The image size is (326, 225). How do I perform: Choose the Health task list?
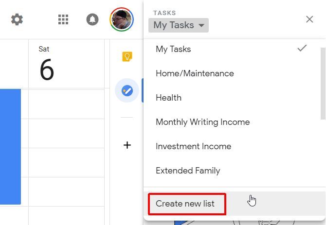point(168,98)
